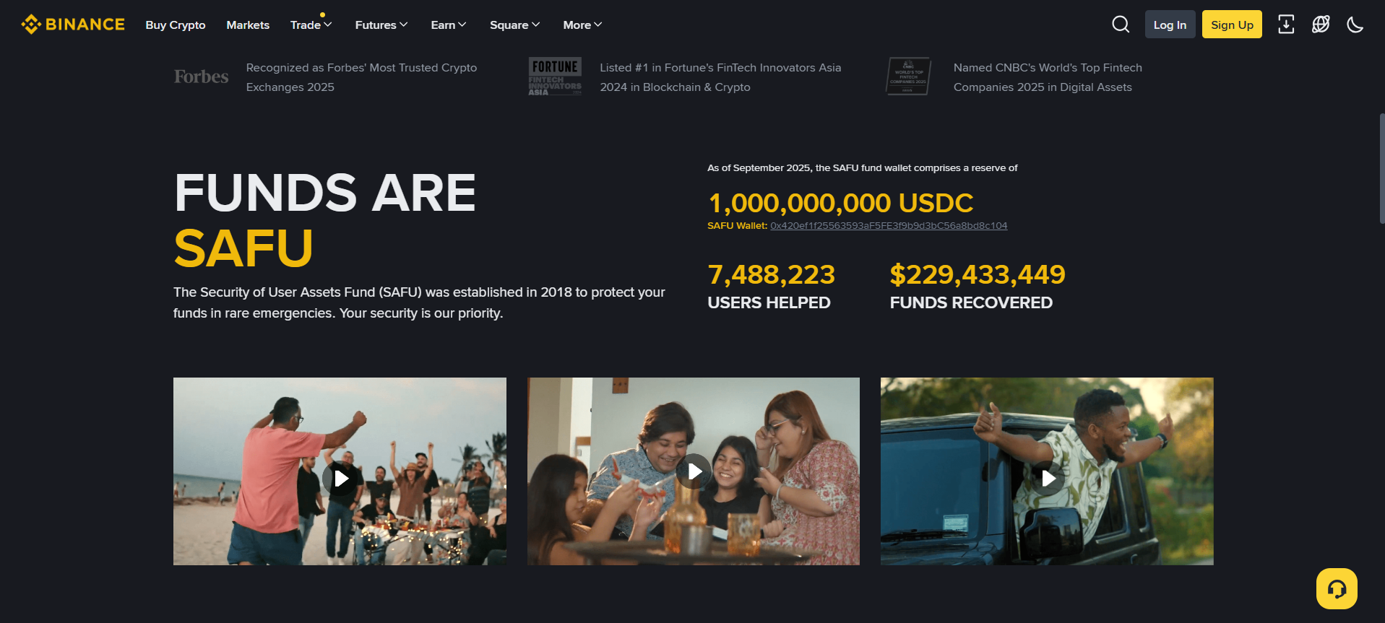Toggle dark mode moon icon

1355,25
